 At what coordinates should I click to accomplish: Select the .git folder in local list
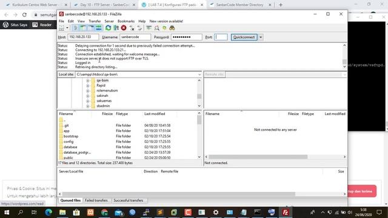point(66,125)
